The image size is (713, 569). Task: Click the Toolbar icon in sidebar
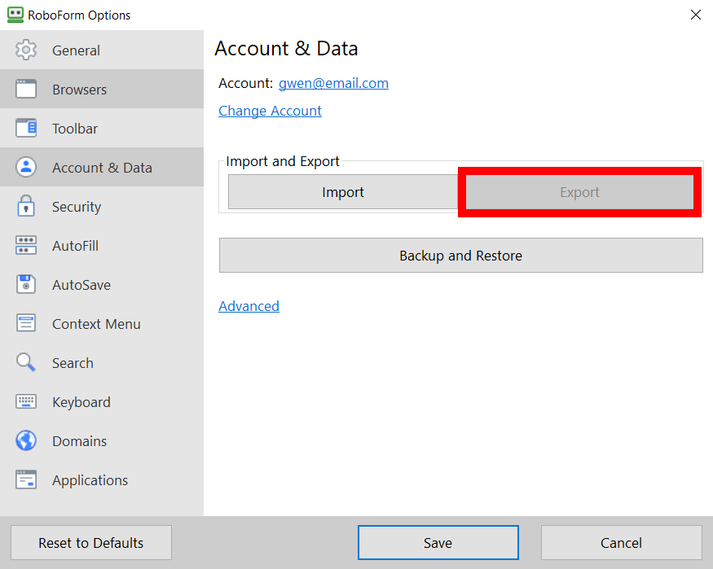pos(26,128)
